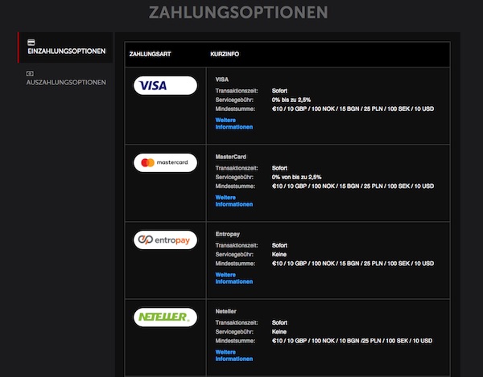
Task: Click the 'Keine' service fee for Entropay
Action: [x=279, y=254]
